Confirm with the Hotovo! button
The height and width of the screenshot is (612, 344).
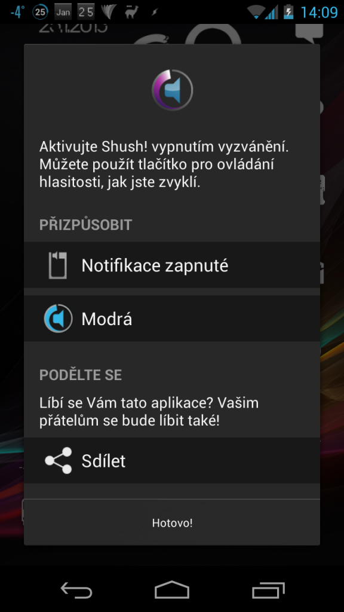point(172,522)
